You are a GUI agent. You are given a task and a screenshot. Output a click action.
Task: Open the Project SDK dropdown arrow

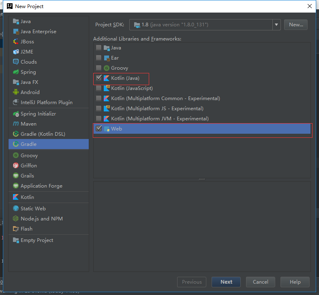276,25
